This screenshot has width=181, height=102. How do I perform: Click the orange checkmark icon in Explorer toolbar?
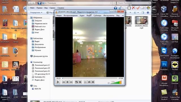(138, 8)
